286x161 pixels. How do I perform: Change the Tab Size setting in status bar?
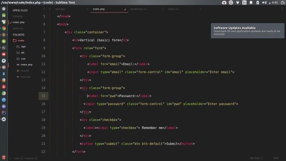click(256, 158)
